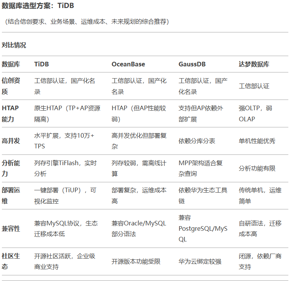This screenshot has height=283, width=291.
Task: Click the '信创资质' row label
Action: (11, 86)
